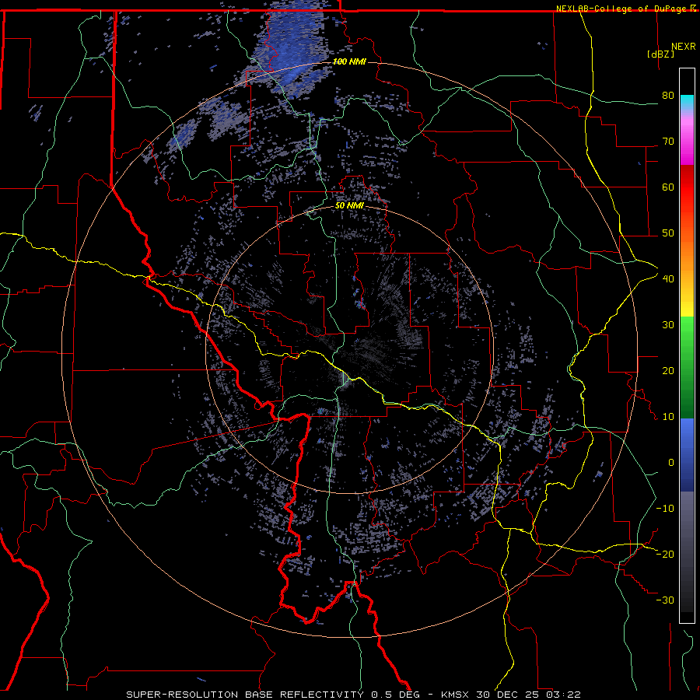The image size is (700, 700).
Task: Click the NEXRAD label above the legend
Action: coord(683,47)
